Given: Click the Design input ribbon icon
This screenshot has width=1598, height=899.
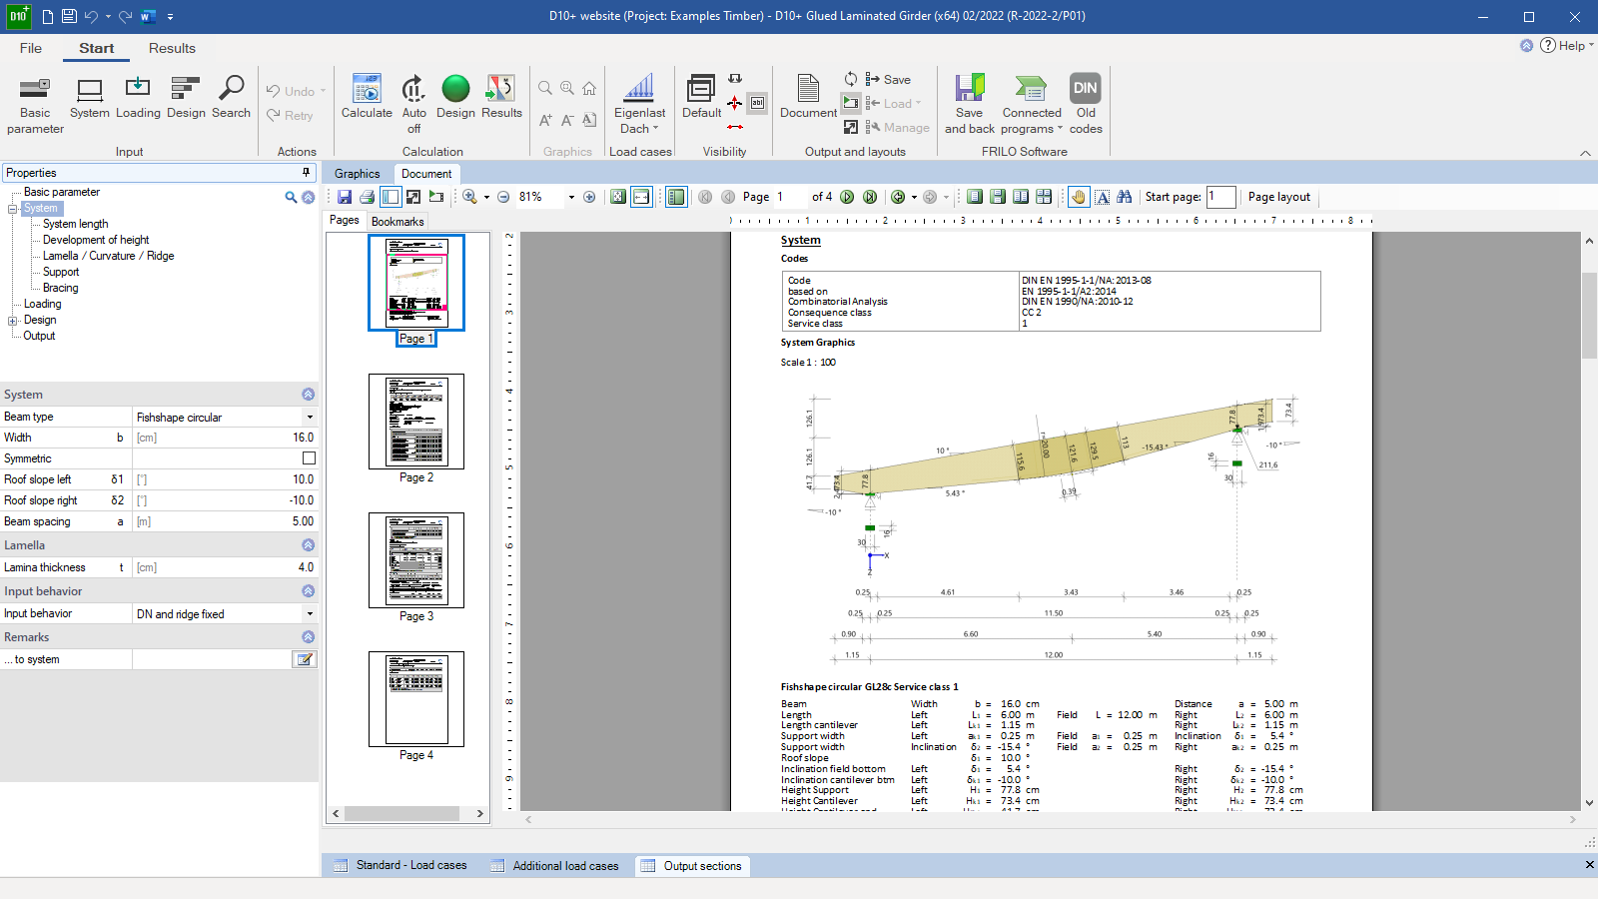Looking at the screenshot, I should [x=186, y=98].
